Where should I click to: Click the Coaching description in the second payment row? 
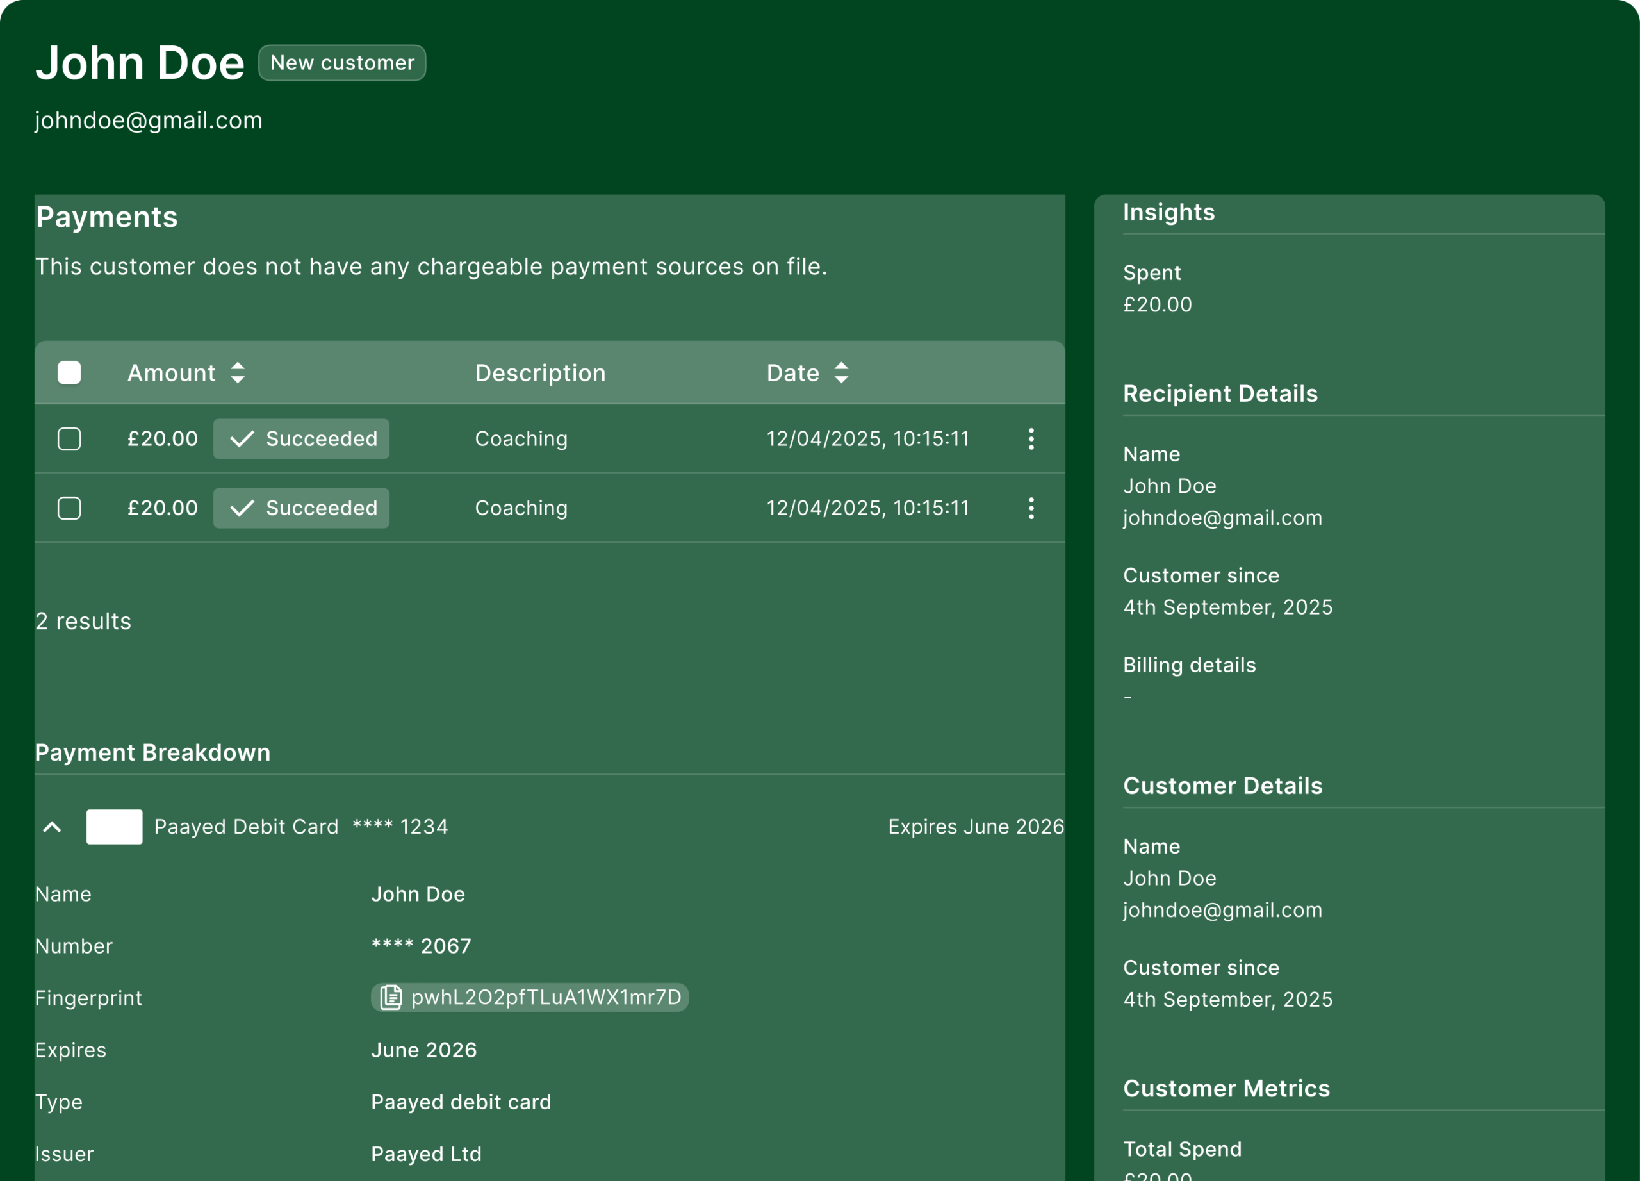(521, 508)
